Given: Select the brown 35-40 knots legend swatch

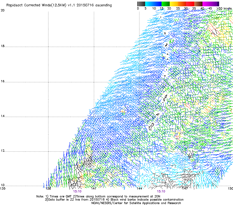Looking at the screenshot, I should [x=198, y=4].
